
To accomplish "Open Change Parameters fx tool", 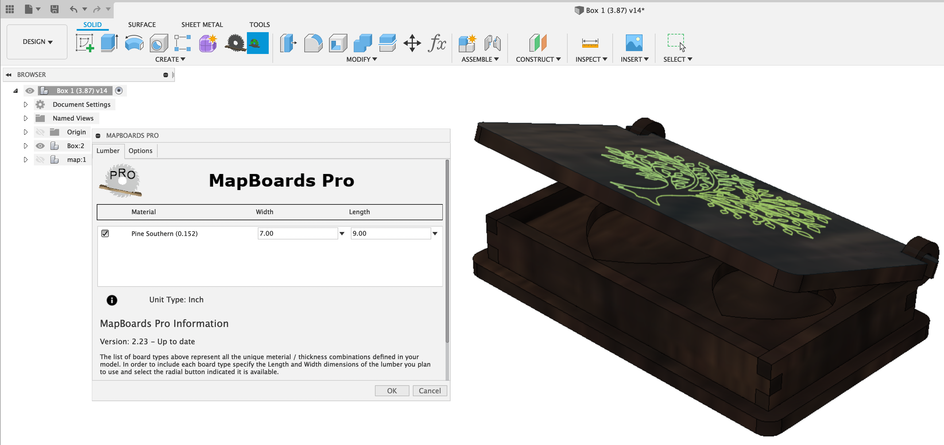I will tap(437, 43).
